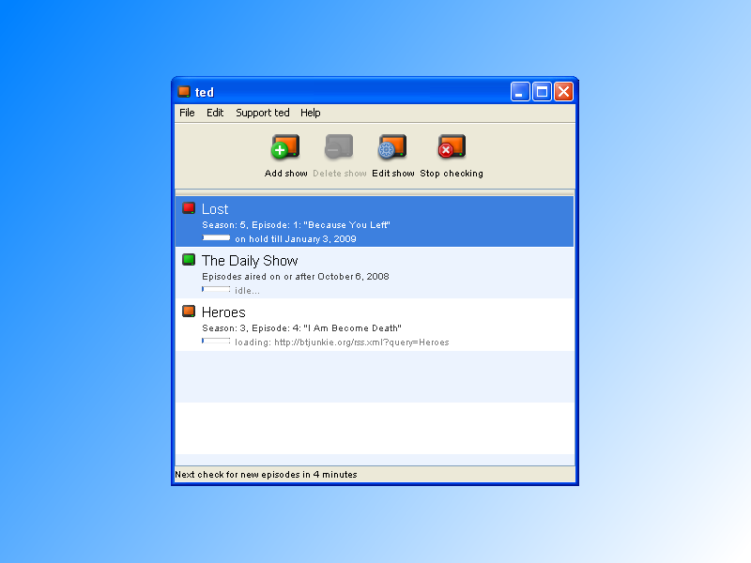Open the File menu

click(187, 113)
